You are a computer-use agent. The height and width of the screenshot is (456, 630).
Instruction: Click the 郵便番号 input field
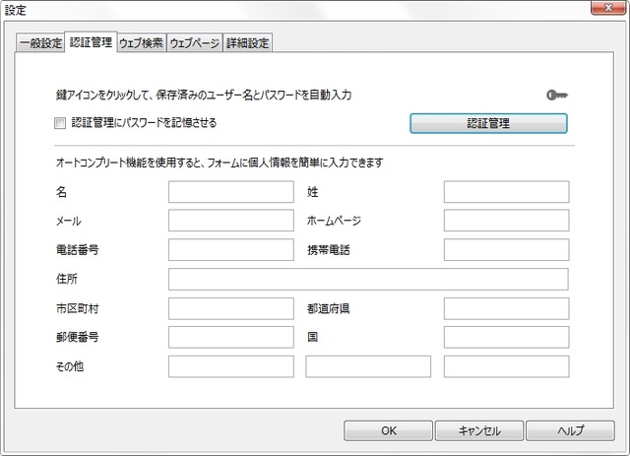(x=231, y=337)
